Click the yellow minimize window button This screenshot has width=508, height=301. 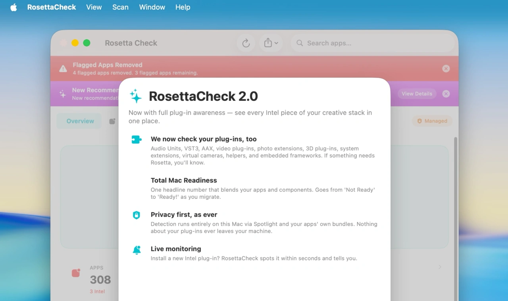click(x=75, y=43)
